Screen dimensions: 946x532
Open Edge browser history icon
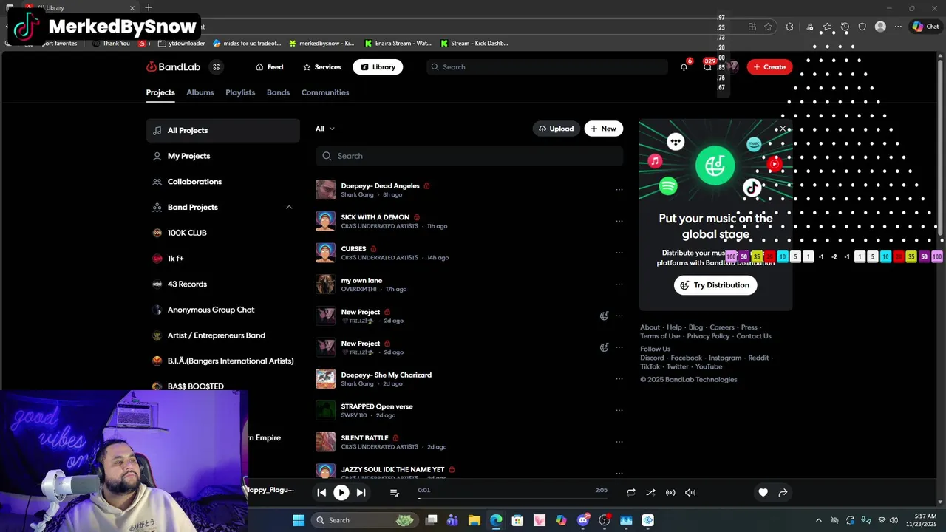click(x=845, y=27)
